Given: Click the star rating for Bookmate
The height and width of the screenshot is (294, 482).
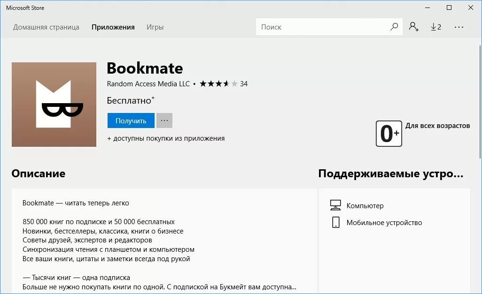Looking at the screenshot, I should [x=218, y=83].
